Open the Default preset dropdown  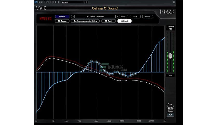coord(72,2)
